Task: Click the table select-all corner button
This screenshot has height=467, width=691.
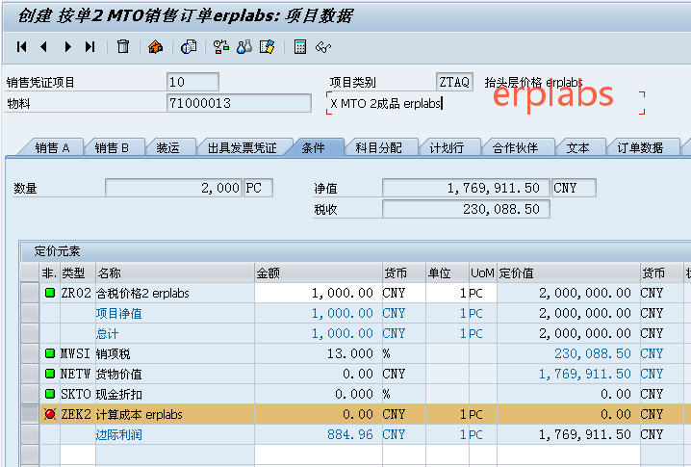Action: point(30,272)
